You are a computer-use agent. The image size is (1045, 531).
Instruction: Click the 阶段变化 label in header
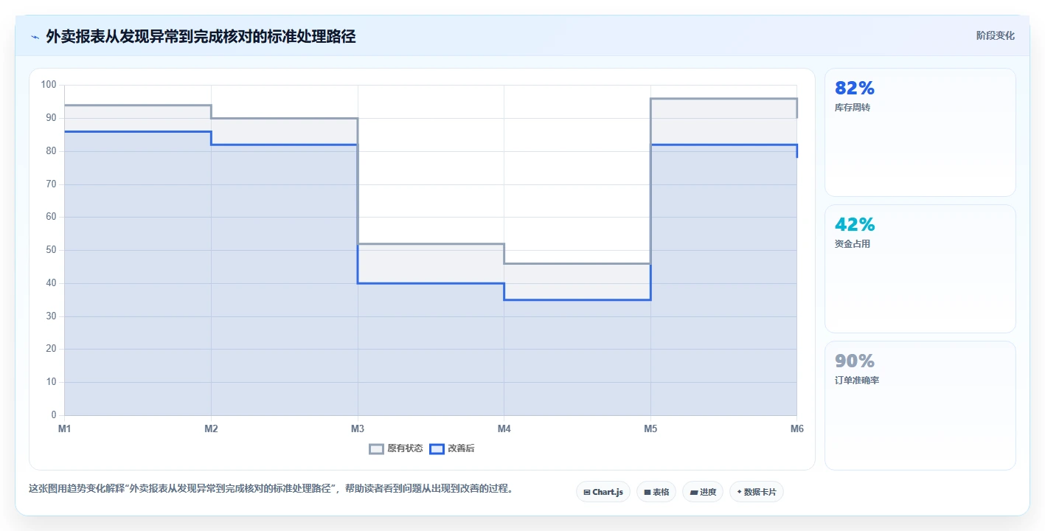[x=995, y=35]
